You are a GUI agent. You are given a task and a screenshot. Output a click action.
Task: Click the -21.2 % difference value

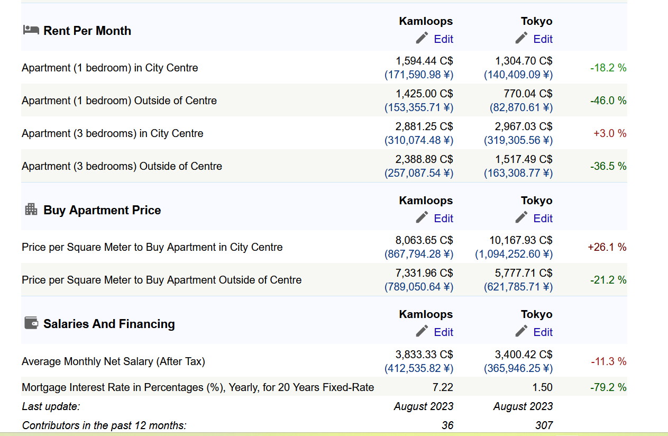click(608, 280)
